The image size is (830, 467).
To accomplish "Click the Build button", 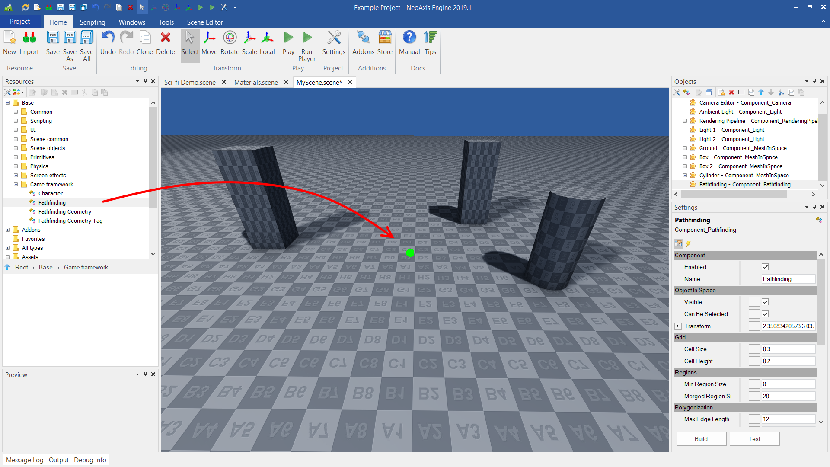I will [701, 439].
